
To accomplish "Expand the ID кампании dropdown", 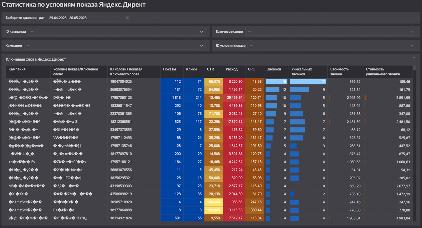I will click(x=202, y=32).
